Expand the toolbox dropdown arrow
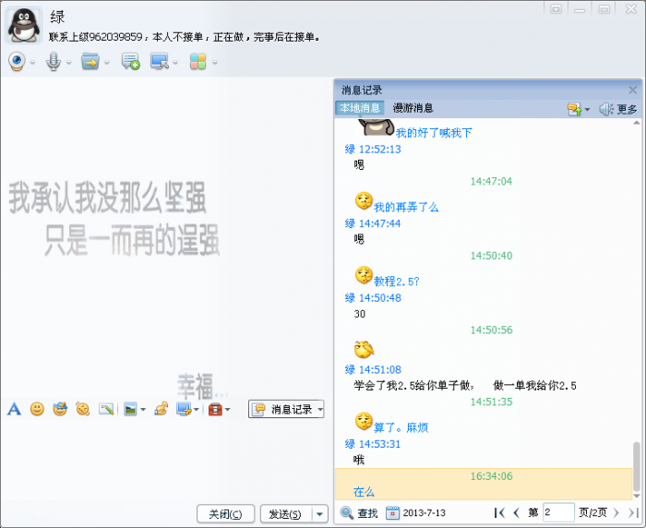Viewport: 646px width, 528px height. [227, 410]
